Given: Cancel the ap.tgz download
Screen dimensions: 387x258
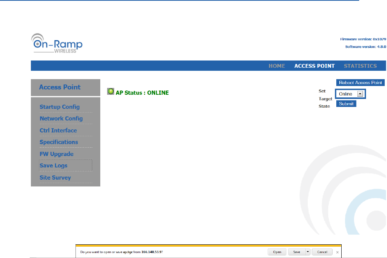Looking at the screenshot, I should point(322,252).
